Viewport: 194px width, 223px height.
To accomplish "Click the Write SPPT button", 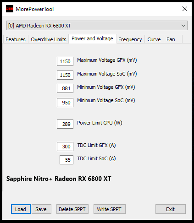I will tap(110, 209).
